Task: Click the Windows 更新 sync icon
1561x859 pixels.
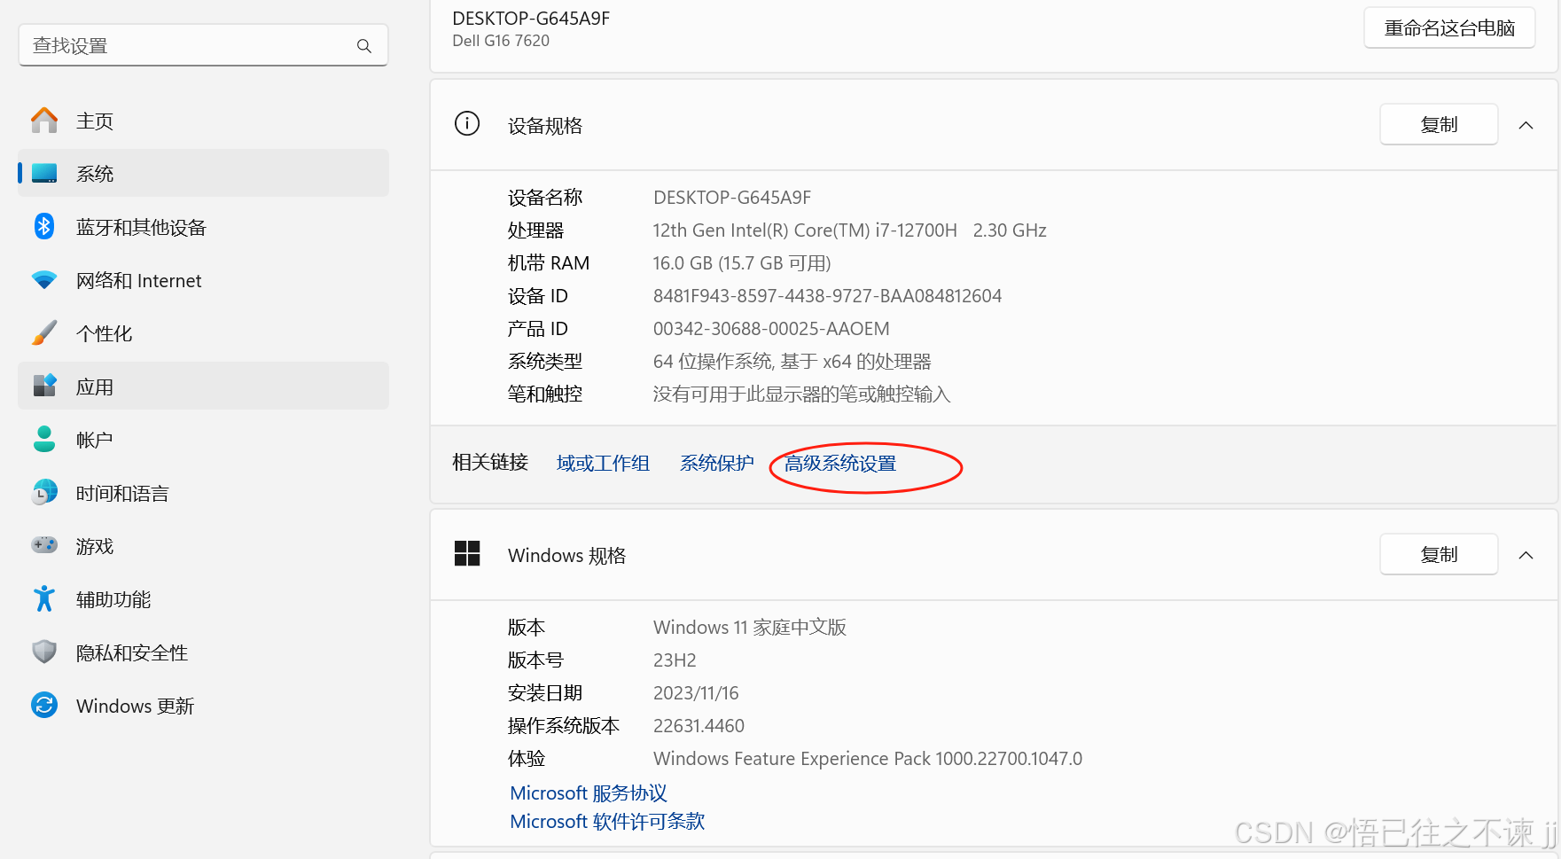Action: pyautogui.click(x=44, y=706)
